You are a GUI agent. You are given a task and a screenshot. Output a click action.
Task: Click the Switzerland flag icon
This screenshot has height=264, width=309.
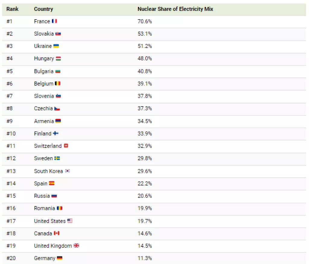pyautogui.click(x=66, y=146)
